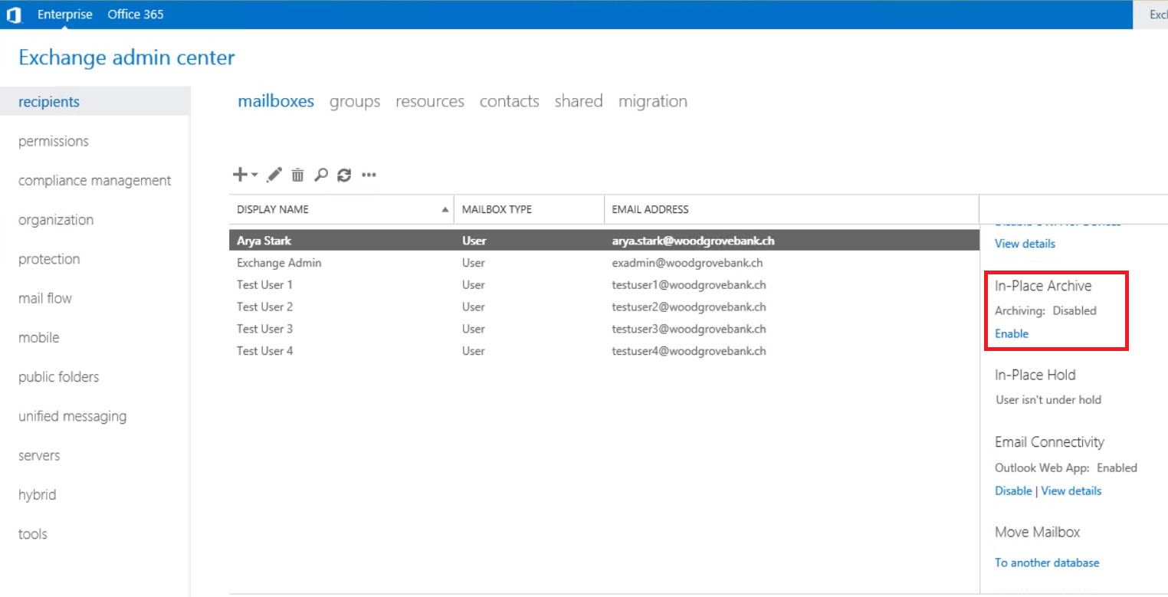Select Test User 1 row
This screenshot has width=1168, height=597.
[x=604, y=285]
